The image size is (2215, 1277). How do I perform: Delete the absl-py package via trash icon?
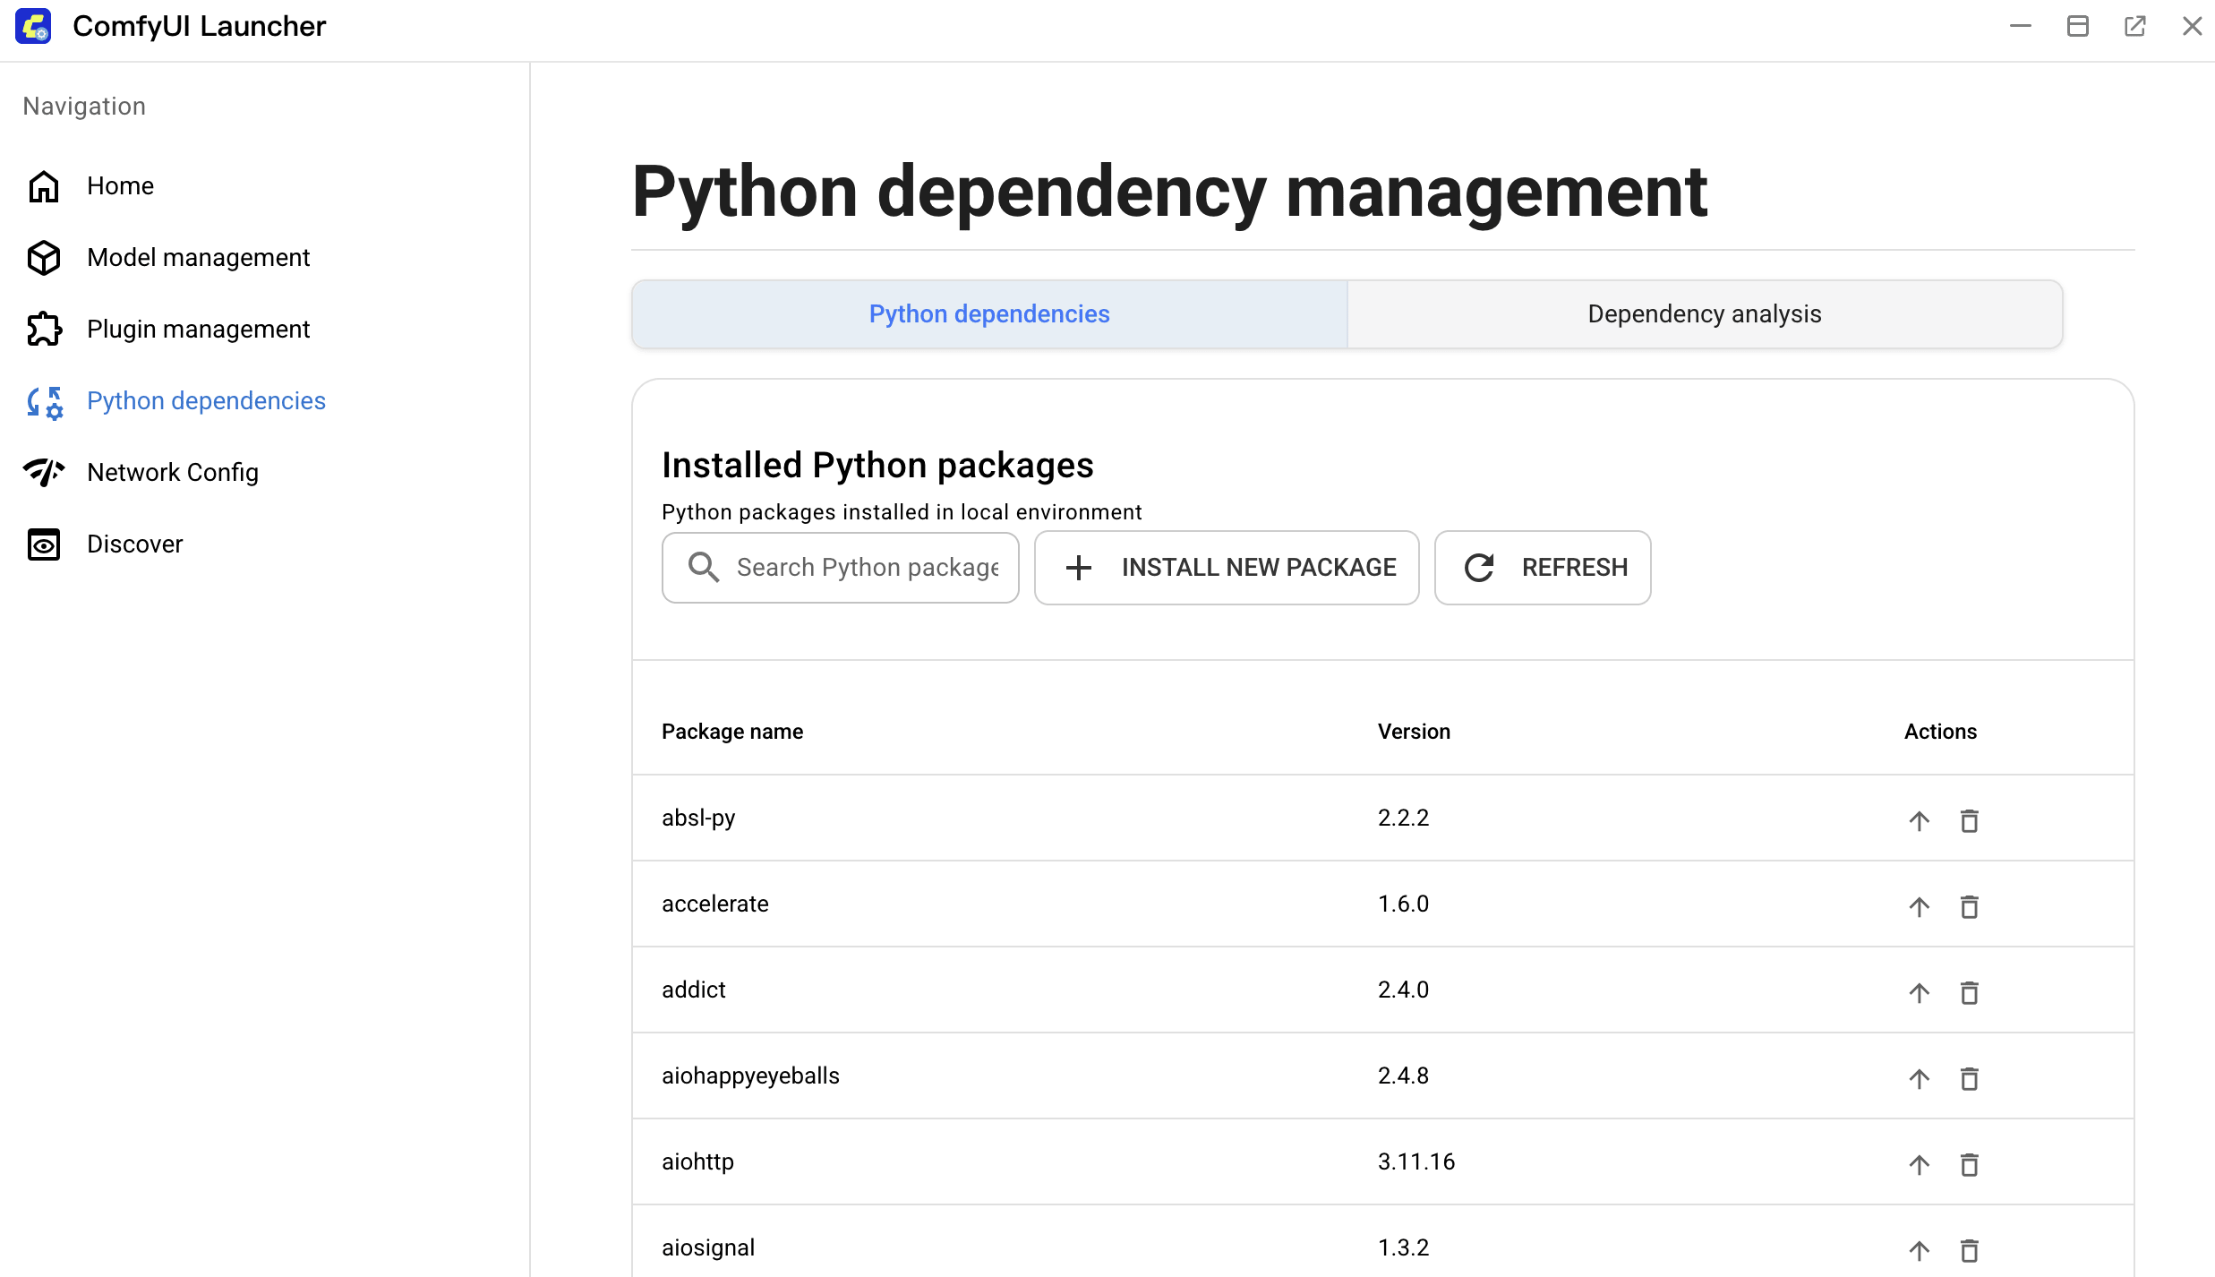[1969, 820]
